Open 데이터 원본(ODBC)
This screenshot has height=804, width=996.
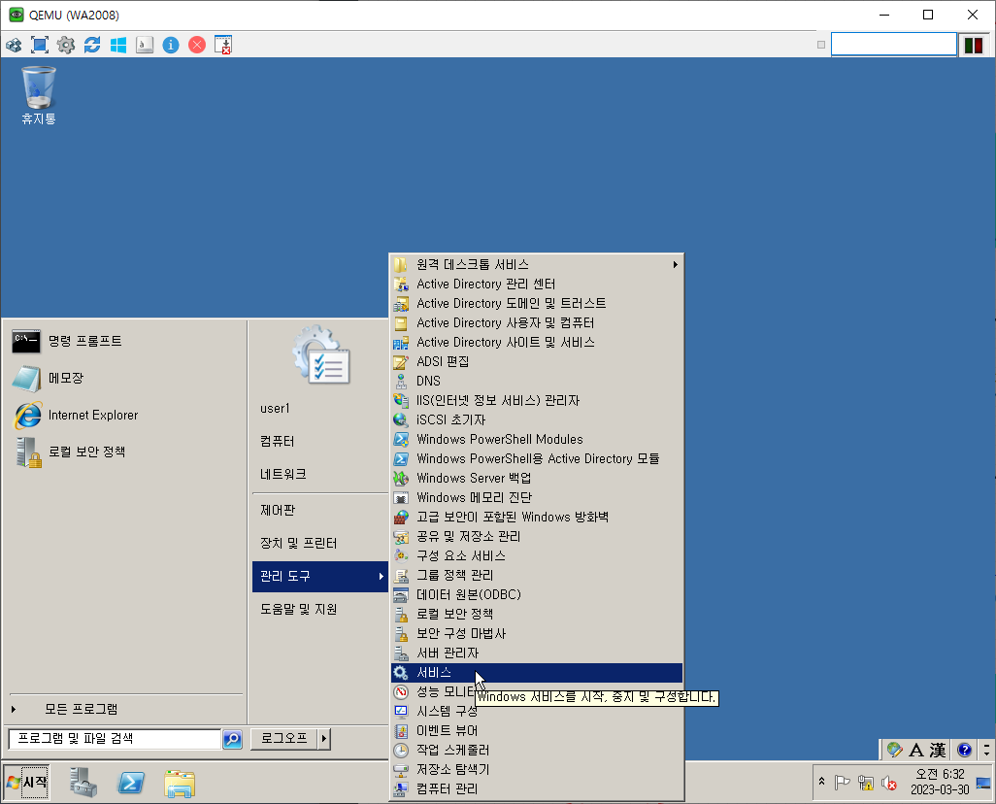[x=537, y=594]
